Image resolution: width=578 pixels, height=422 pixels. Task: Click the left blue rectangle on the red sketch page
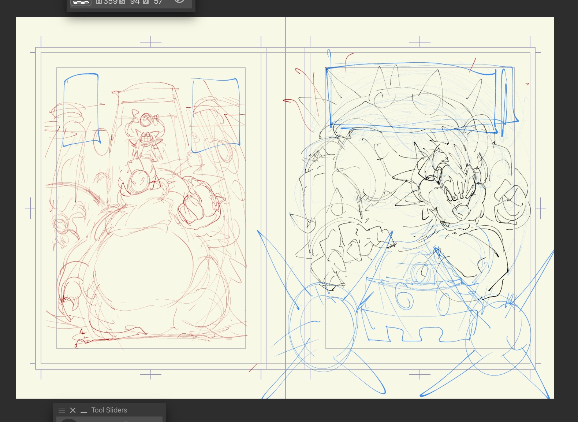pyautogui.click(x=81, y=110)
